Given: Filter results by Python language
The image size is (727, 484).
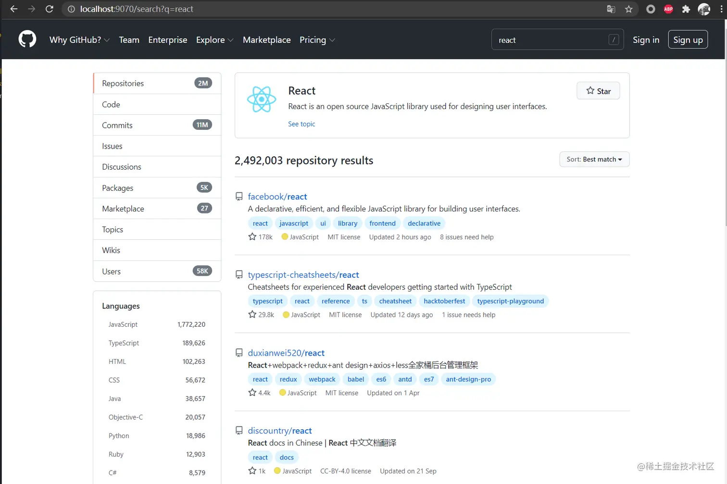Looking at the screenshot, I should click(157, 435).
